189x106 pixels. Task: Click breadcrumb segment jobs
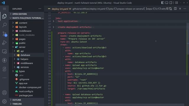coord(110,9)
